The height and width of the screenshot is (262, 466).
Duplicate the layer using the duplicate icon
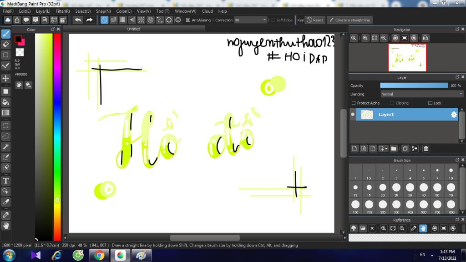click(x=405, y=149)
